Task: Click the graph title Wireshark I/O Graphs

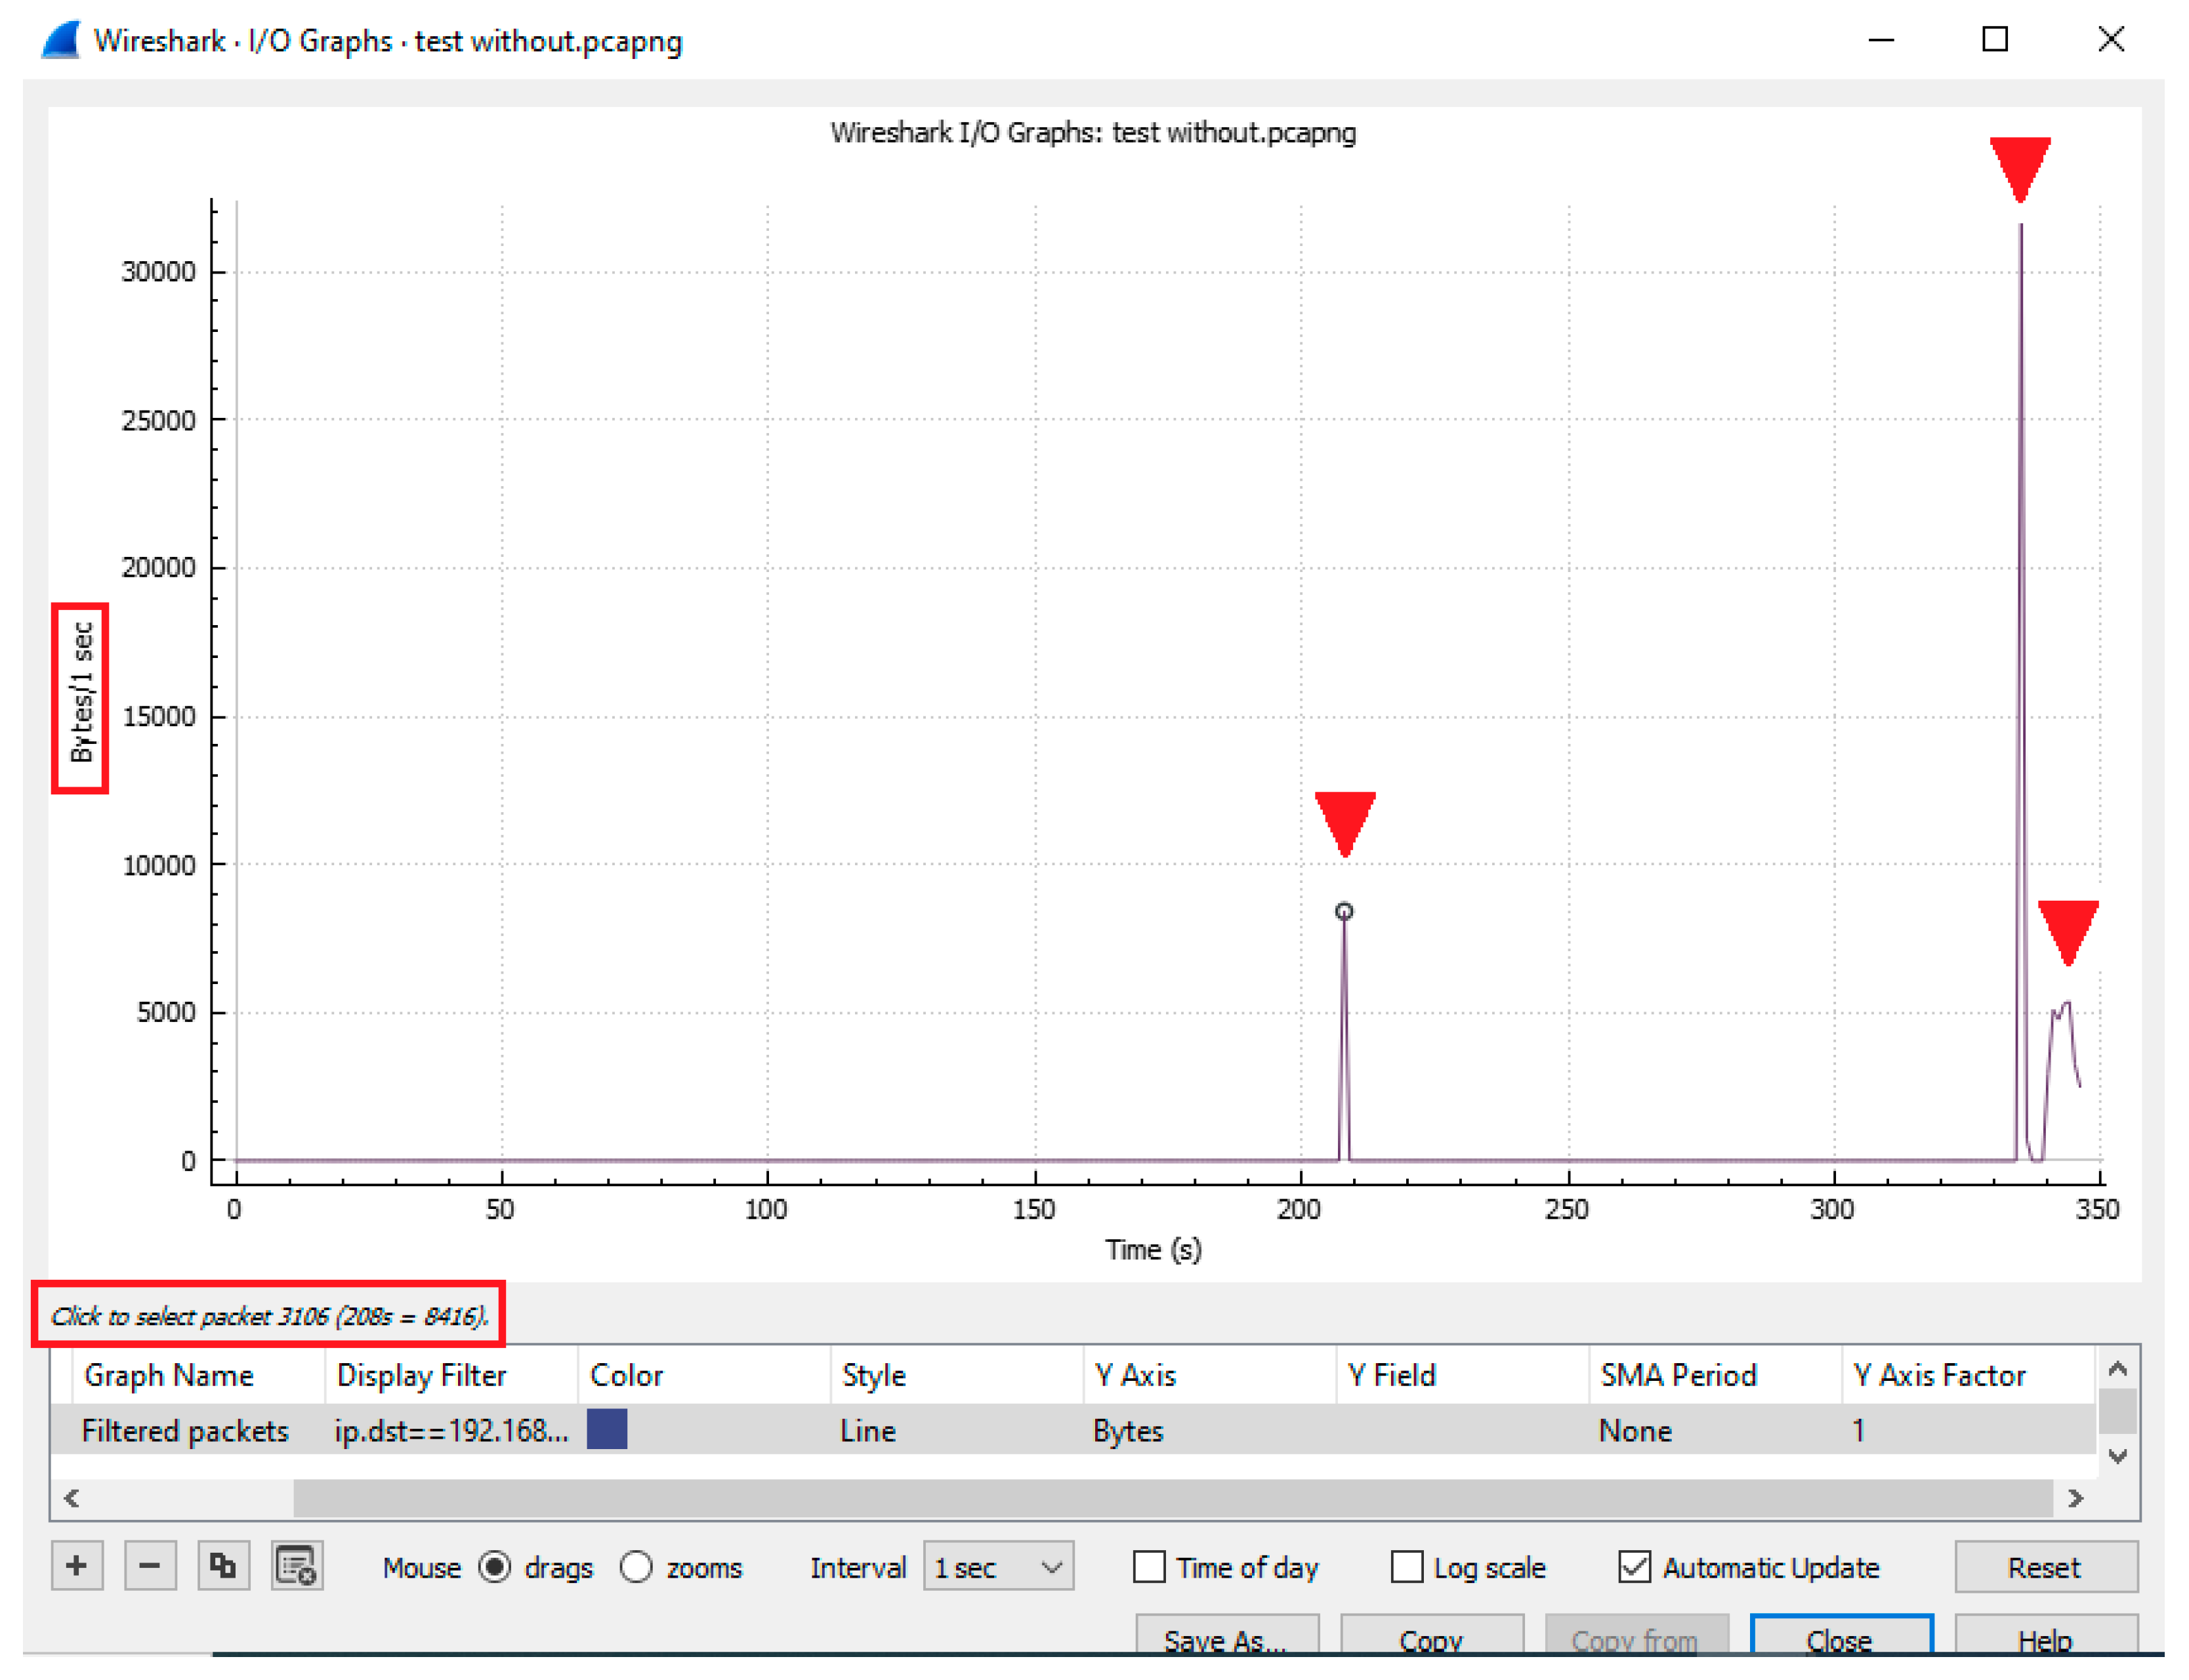Action: pos(1093,133)
